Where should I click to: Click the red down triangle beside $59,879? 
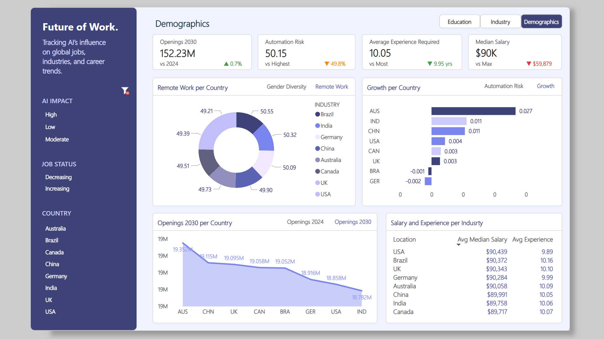(529, 64)
